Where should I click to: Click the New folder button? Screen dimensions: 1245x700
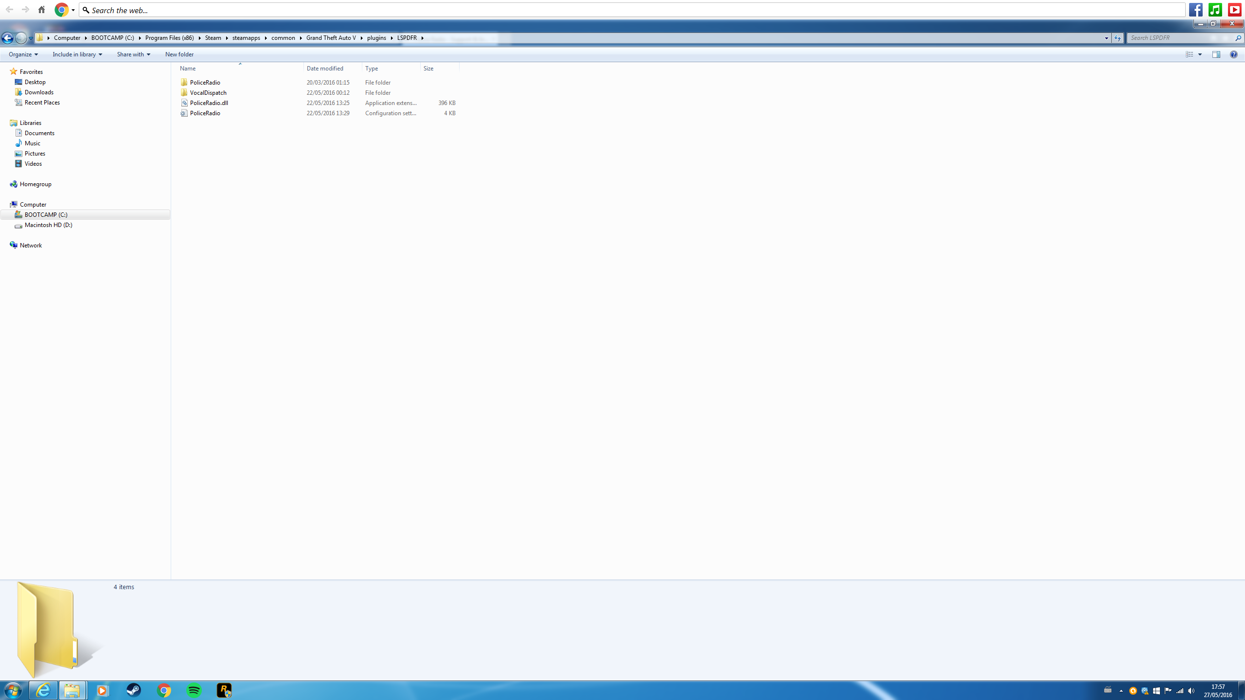[x=179, y=54]
